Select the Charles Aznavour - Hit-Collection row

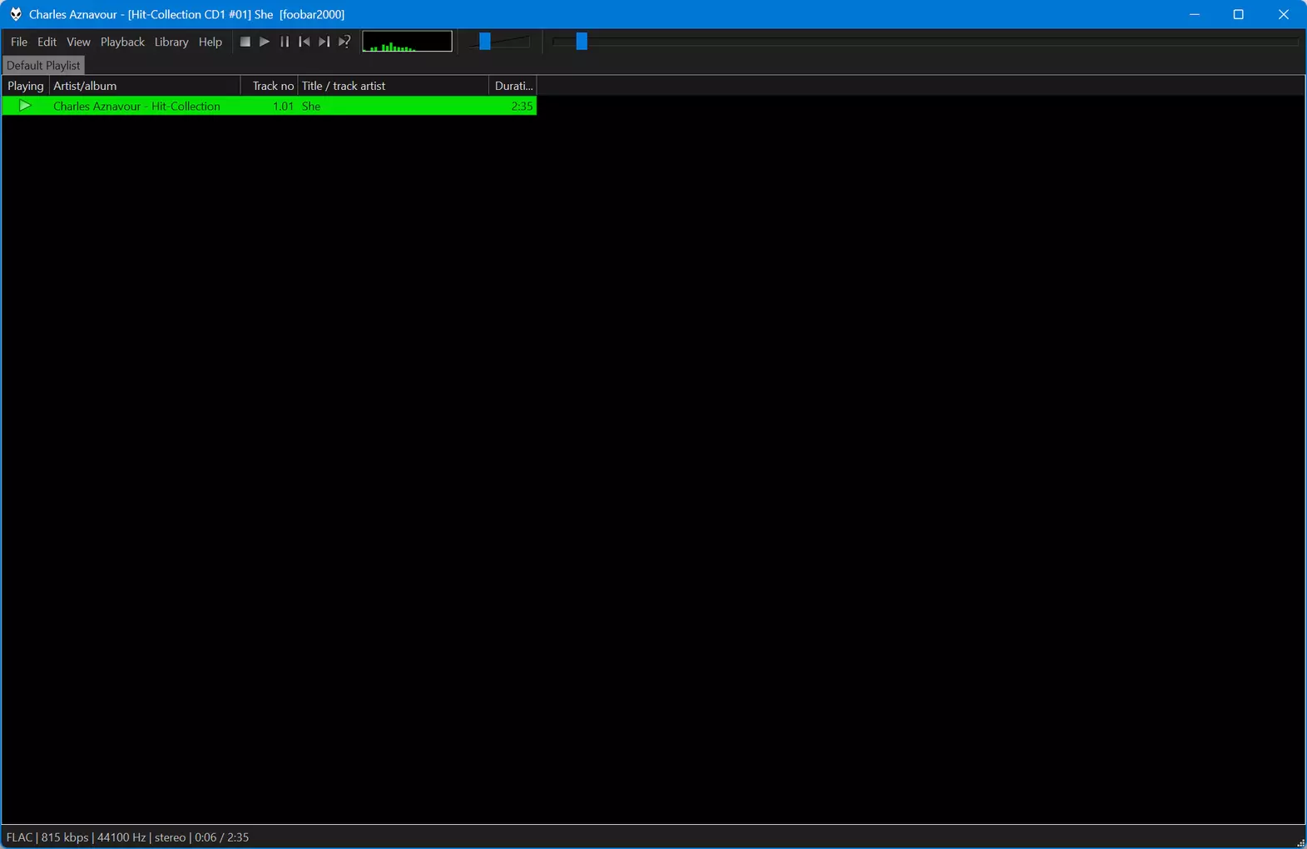270,106
